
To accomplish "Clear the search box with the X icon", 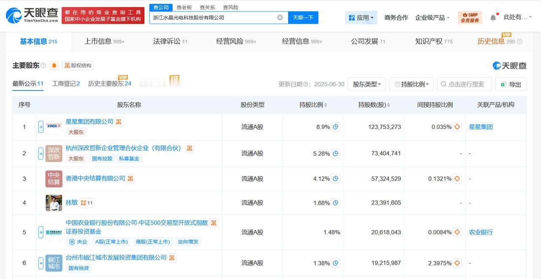I will 280,17.
